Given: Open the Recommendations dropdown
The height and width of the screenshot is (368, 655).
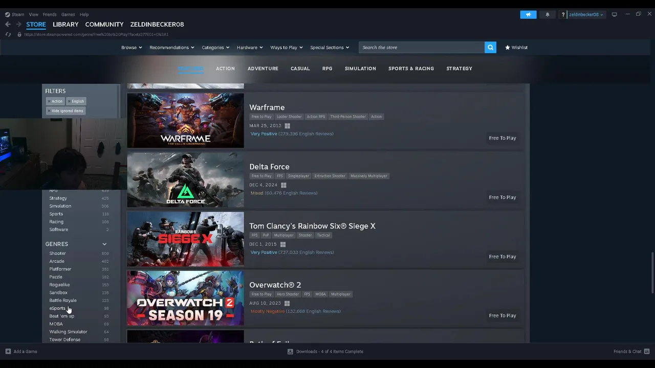Looking at the screenshot, I should tap(172, 48).
